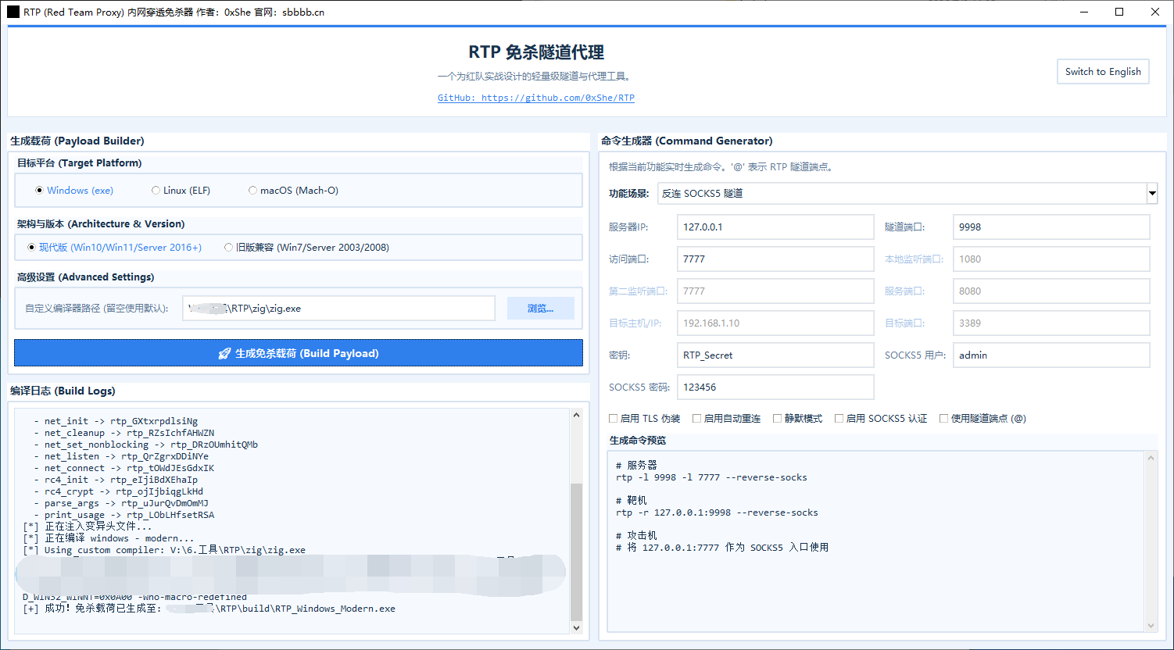
Task: Open the 功能场景 scenario dropdown
Action: tap(907, 193)
